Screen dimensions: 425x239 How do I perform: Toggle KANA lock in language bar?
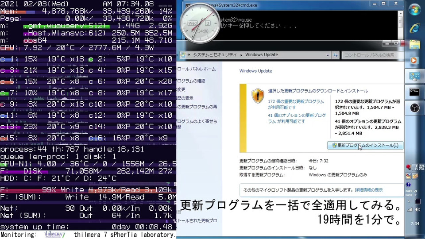click(409, 195)
